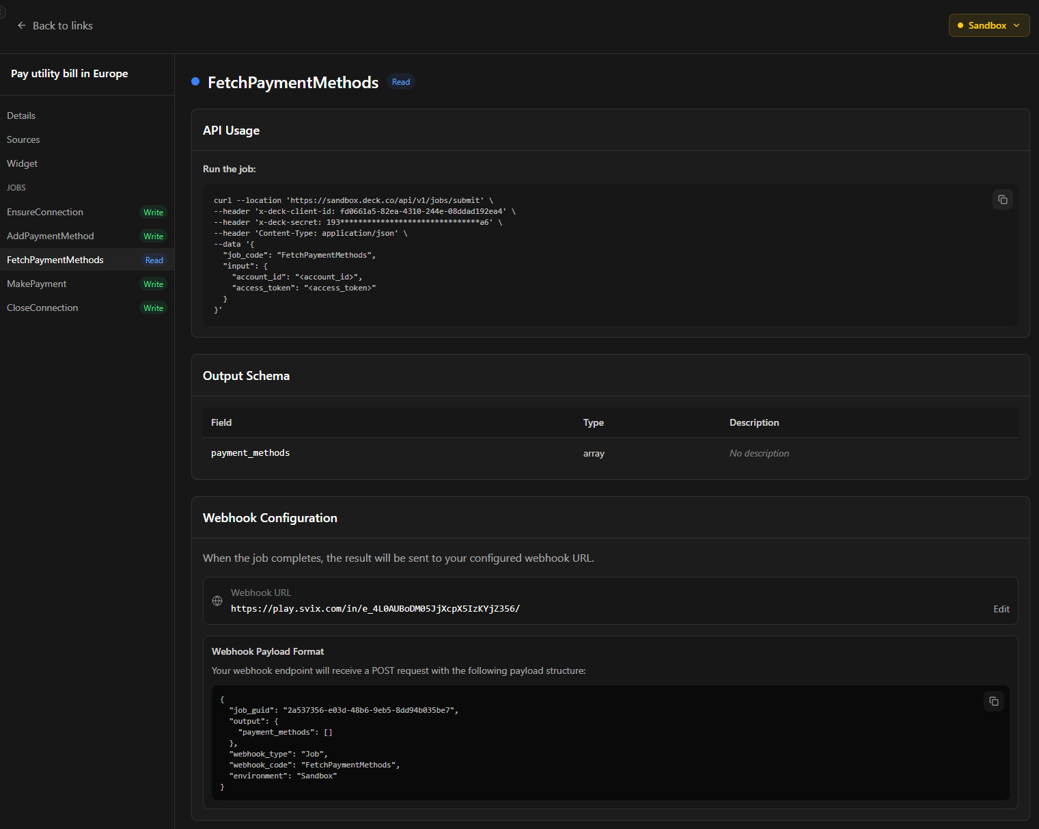Image resolution: width=1039 pixels, height=829 pixels.
Task: Click the globe icon beside Webhook URL
Action: 217,601
